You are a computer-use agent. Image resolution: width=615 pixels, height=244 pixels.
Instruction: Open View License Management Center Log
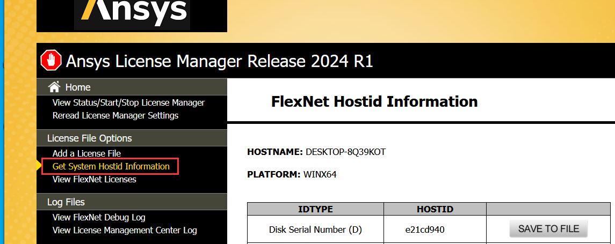coord(125,230)
